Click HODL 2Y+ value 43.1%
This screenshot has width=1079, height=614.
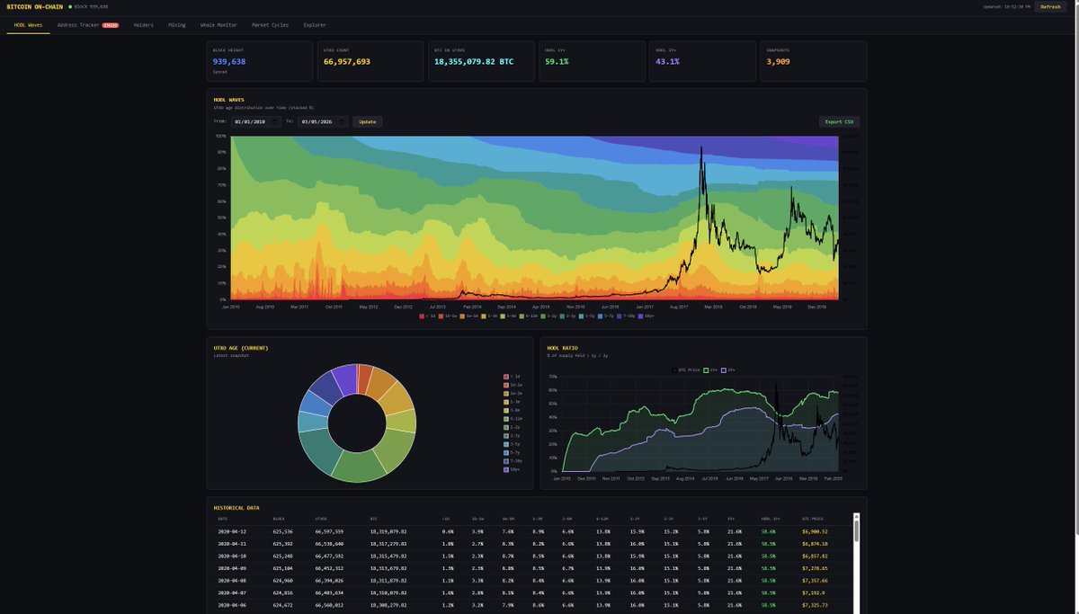click(x=668, y=62)
